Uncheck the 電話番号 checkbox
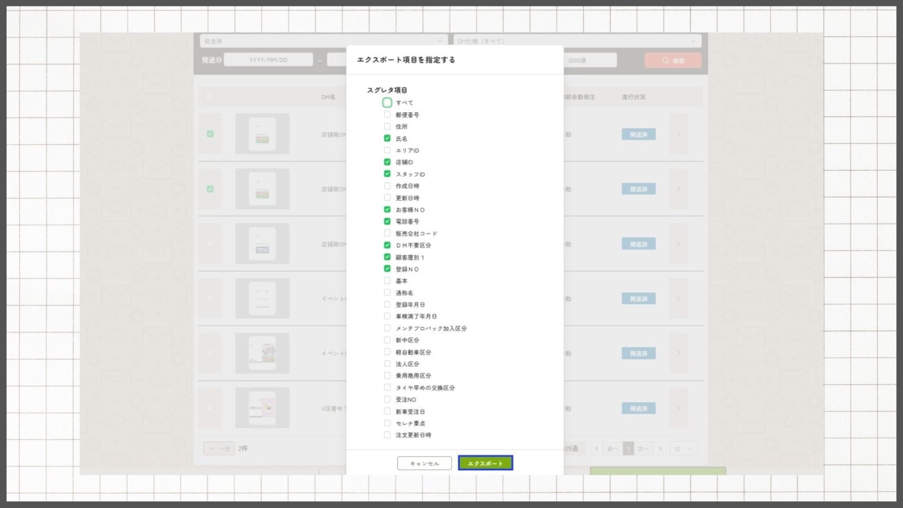 pyautogui.click(x=387, y=221)
